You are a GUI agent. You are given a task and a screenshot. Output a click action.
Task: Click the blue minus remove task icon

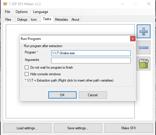144,48
